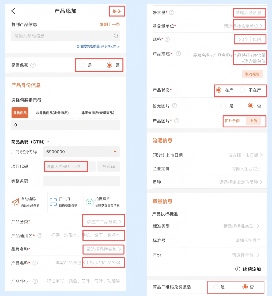
Task: Focus the 产品名称 input field
Action: coord(88,263)
